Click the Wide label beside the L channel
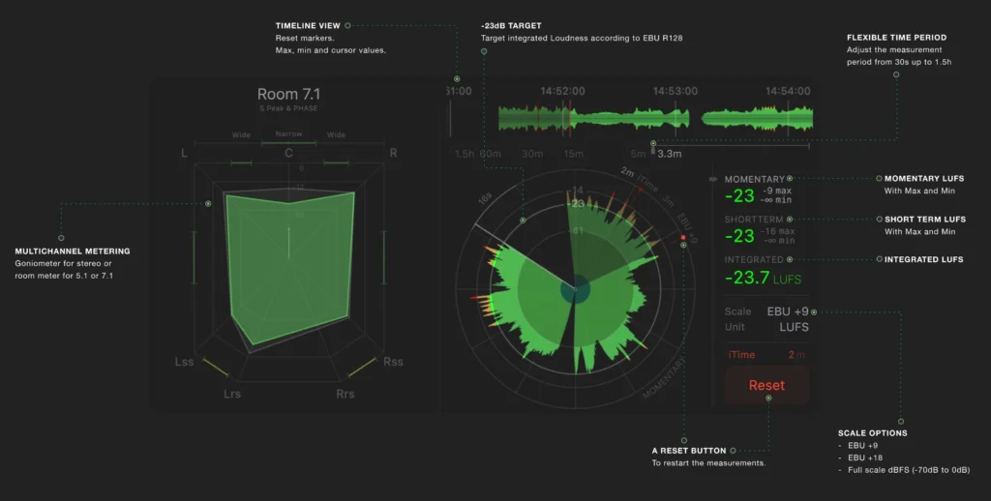The image size is (991, 501). pyautogui.click(x=241, y=134)
